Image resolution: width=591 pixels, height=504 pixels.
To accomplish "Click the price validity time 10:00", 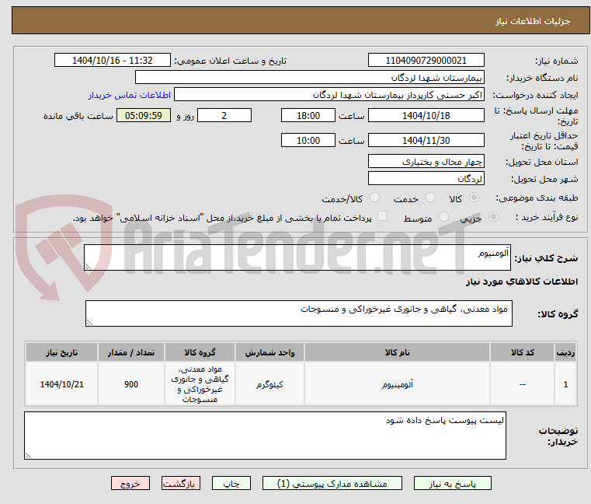I will [x=308, y=141].
